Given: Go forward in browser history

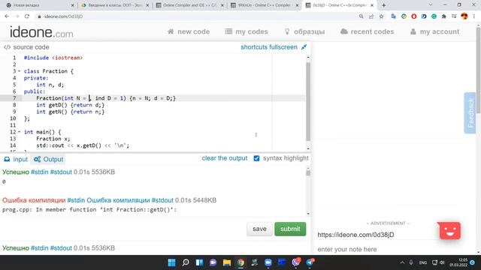Looking at the screenshot, I should (x=17, y=16).
